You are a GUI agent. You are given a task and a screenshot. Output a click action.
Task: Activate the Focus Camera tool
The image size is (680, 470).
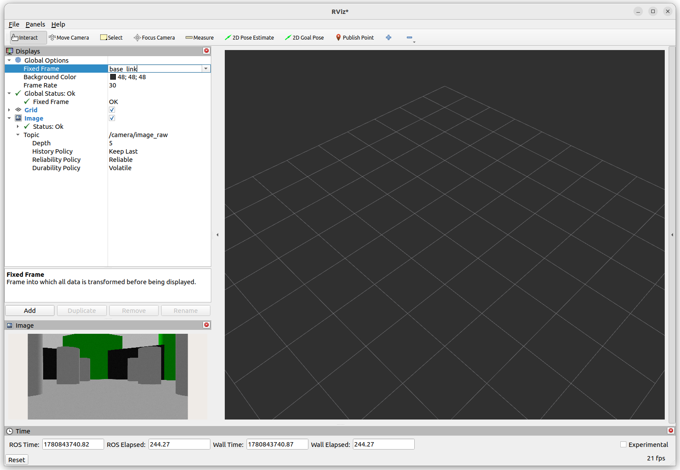pos(154,37)
